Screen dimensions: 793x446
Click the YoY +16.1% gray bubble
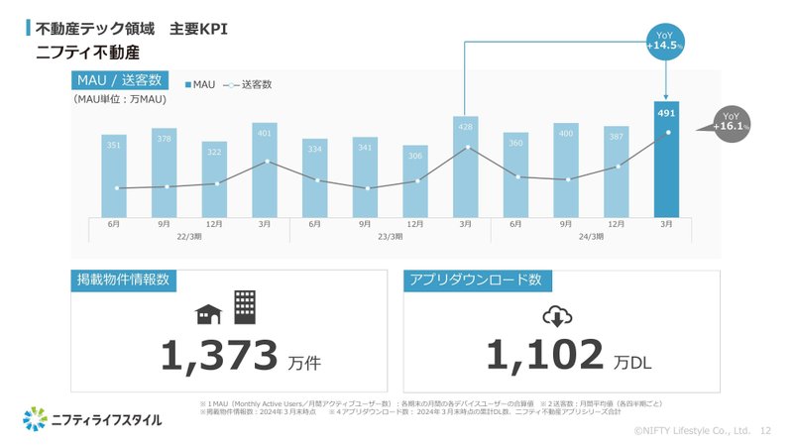click(x=732, y=123)
